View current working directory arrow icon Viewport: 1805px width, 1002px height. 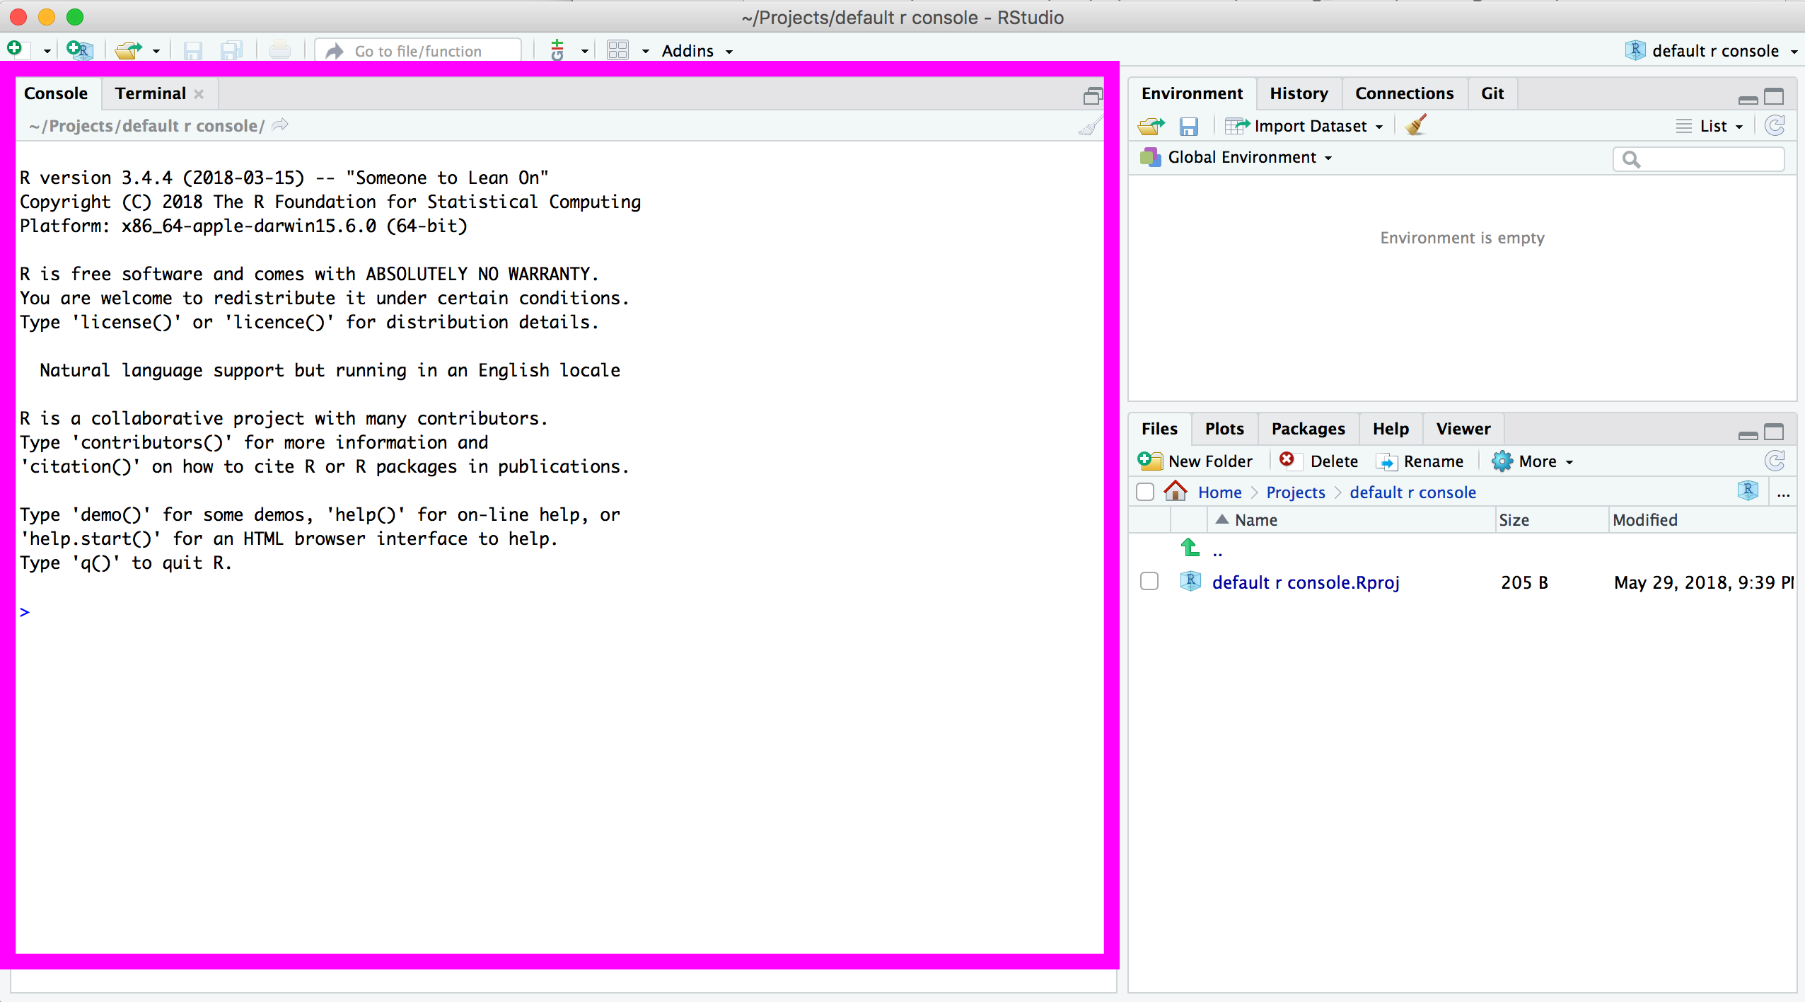point(281,125)
